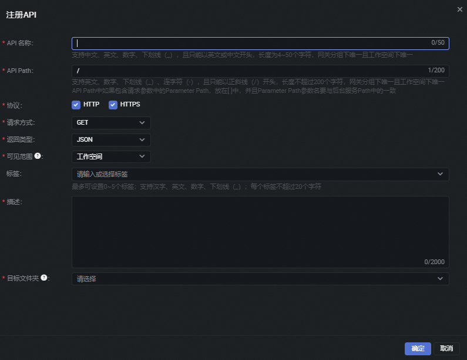Screen dimensions: 467x360
Task: Open the 目标文件夹 请选择 dropdown
Action: point(260,279)
